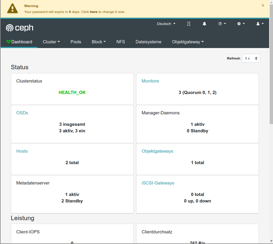Expand the Cluster menu
The width and height of the screenshot is (273, 244).
click(x=51, y=42)
